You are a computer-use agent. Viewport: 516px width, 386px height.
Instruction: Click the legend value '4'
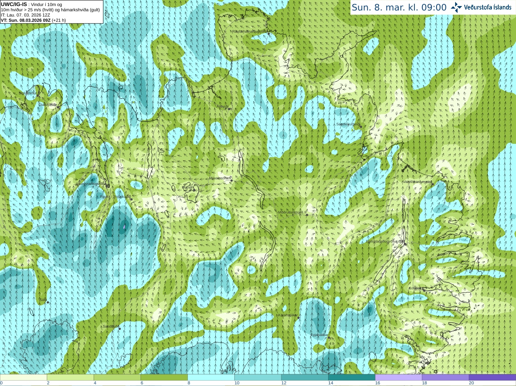[95, 383]
